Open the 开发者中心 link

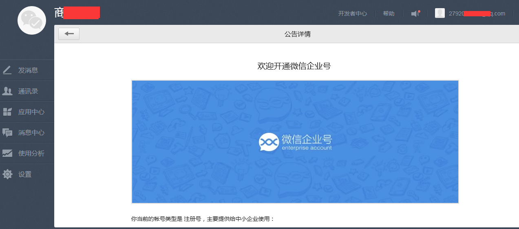tap(353, 13)
